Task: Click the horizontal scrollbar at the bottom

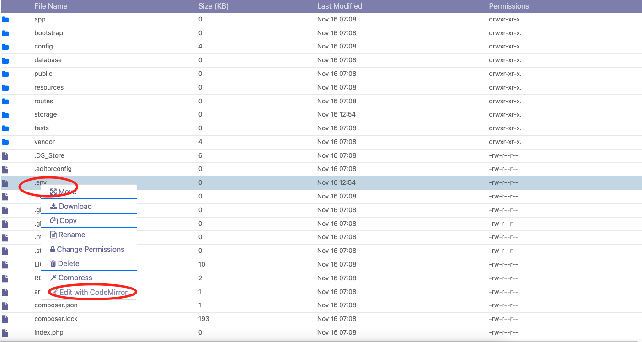Action: pyautogui.click(x=320, y=341)
